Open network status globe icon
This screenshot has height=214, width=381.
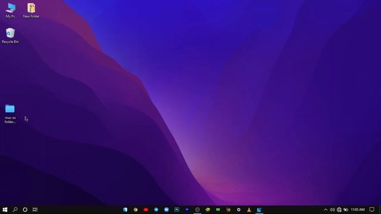(x=339, y=210)
